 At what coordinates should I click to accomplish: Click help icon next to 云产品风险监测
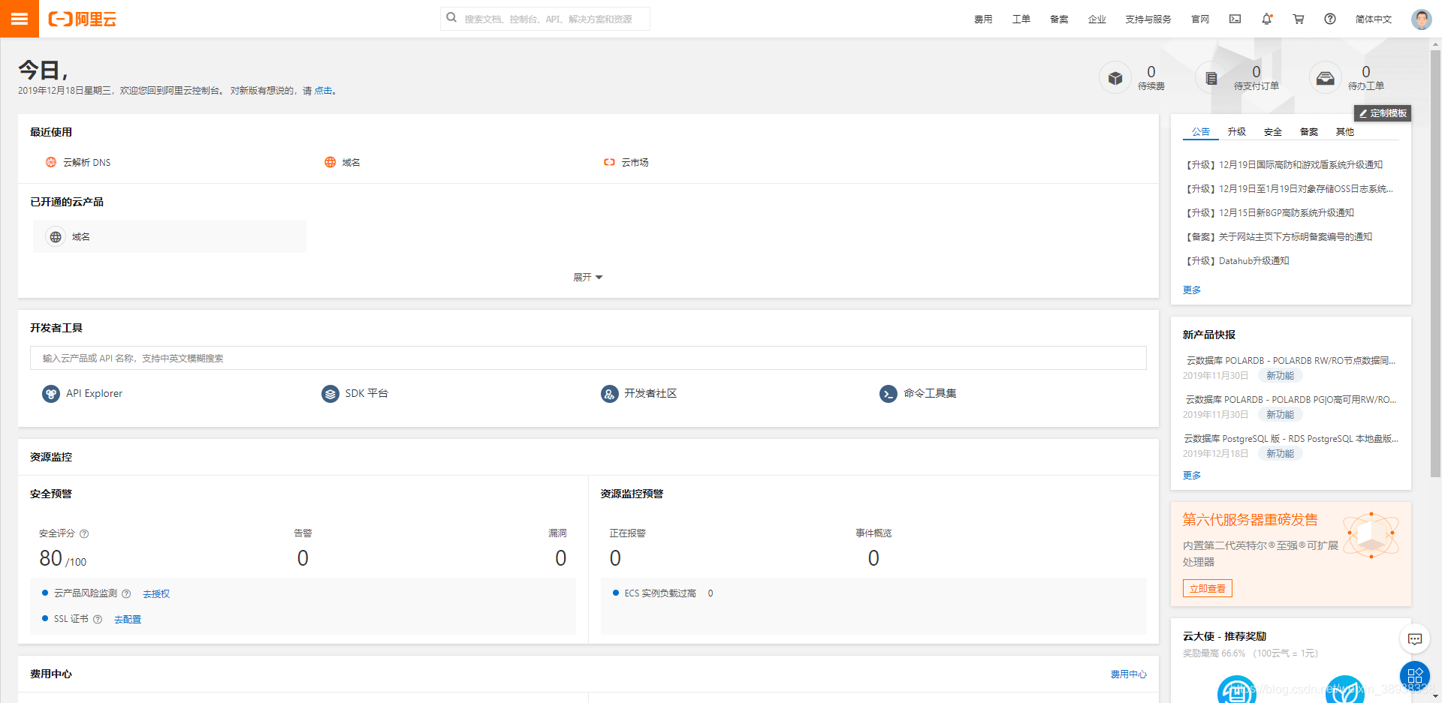(126, 593)
